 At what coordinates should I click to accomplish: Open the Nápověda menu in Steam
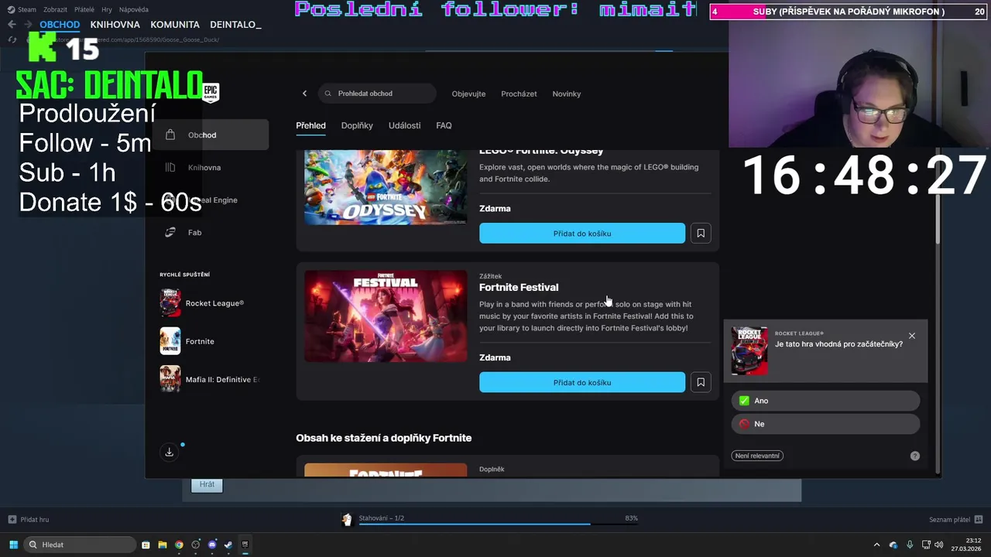point(134,9)
